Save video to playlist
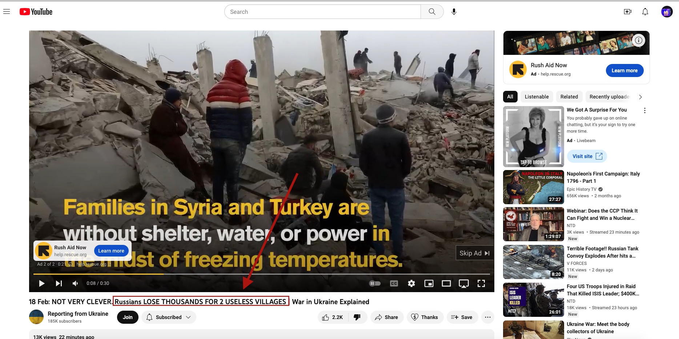This screenshot has width=679, height=339. 462,317
